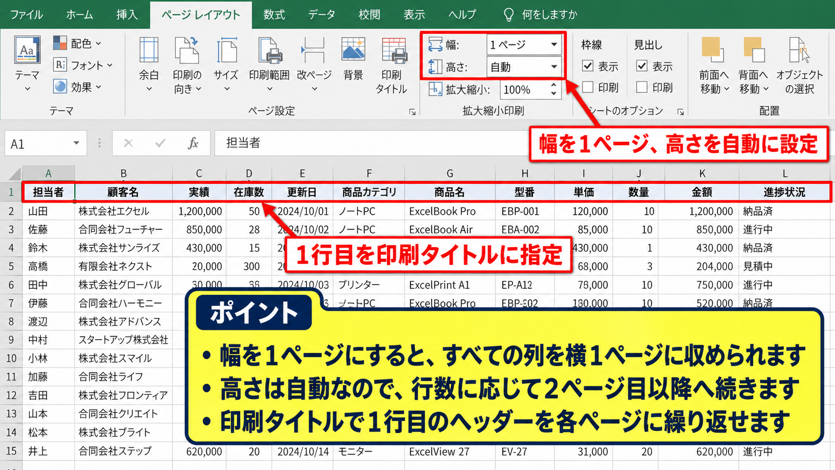Open the シートのオプション dialog launcher

point(680,112)
